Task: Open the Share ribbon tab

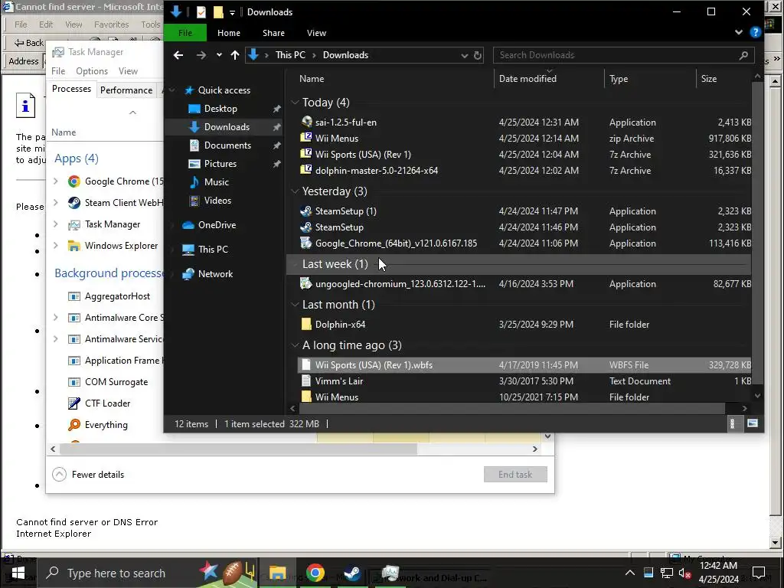Action: pos(273,33)
